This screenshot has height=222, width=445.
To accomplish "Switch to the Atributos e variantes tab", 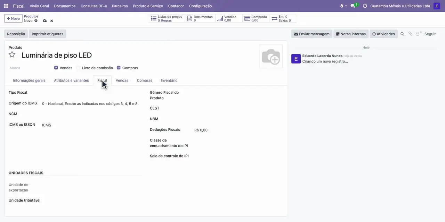I will [x=71, y=80].
